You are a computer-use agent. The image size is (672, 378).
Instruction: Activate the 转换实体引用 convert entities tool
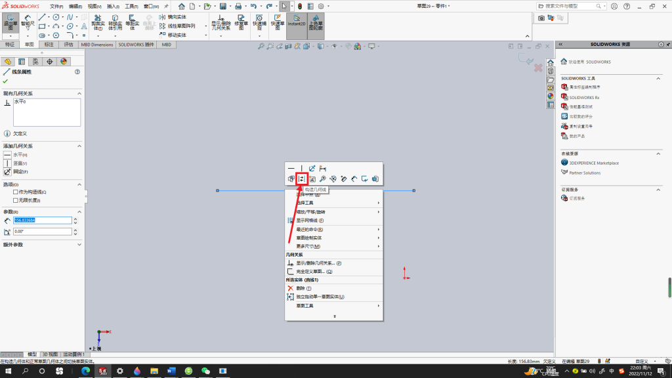(x=115, y=22)
